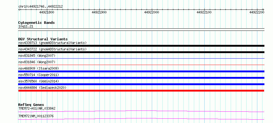The height and width of the screenshot is (123, 273).
Task: Open the esv3576560 (Uddin2014) variant label
Action: 39,81
